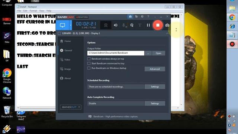Click the volume icon in system tray

point(229,121)
